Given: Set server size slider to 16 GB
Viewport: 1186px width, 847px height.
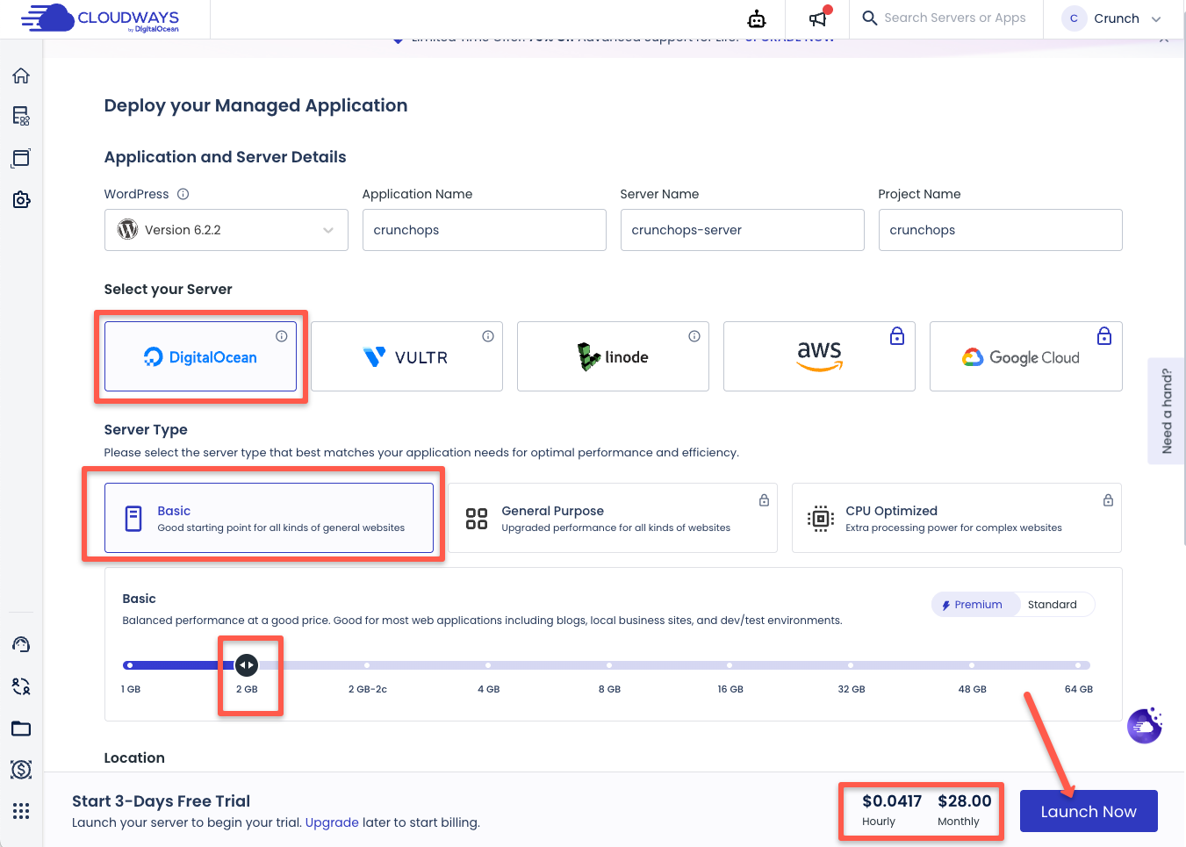Looking at the screenshot, I should pyautogui.click(x=730, y=665).
